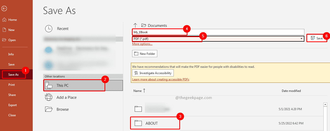Screen dimensions: 330x131
Task: Go up one folder level arrow
Action: click(135, 25)
